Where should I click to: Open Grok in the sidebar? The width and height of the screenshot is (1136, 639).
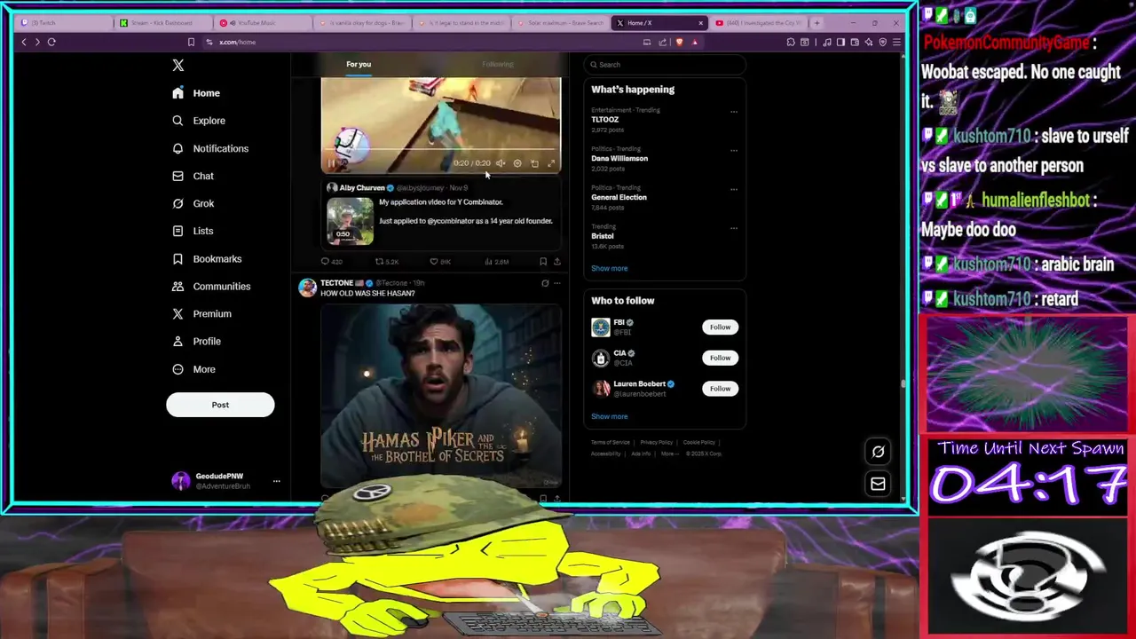point(193,203)
